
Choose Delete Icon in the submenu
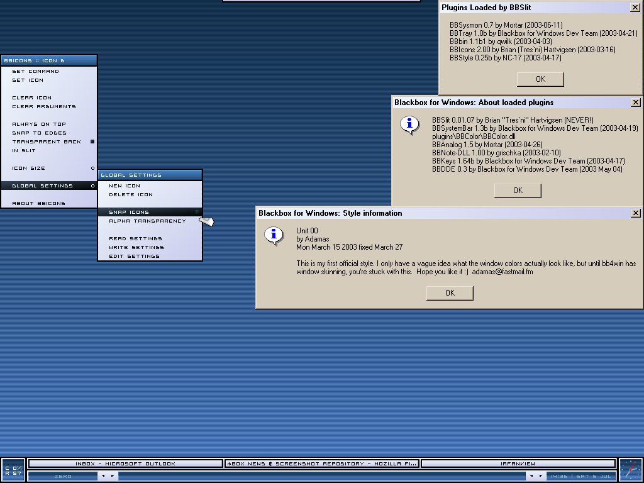pos(150,195)
